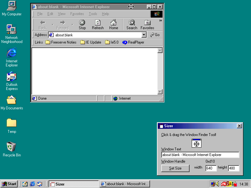Click the Set Size button
This screenshot has width=251, height=188.
pos(175,168)
